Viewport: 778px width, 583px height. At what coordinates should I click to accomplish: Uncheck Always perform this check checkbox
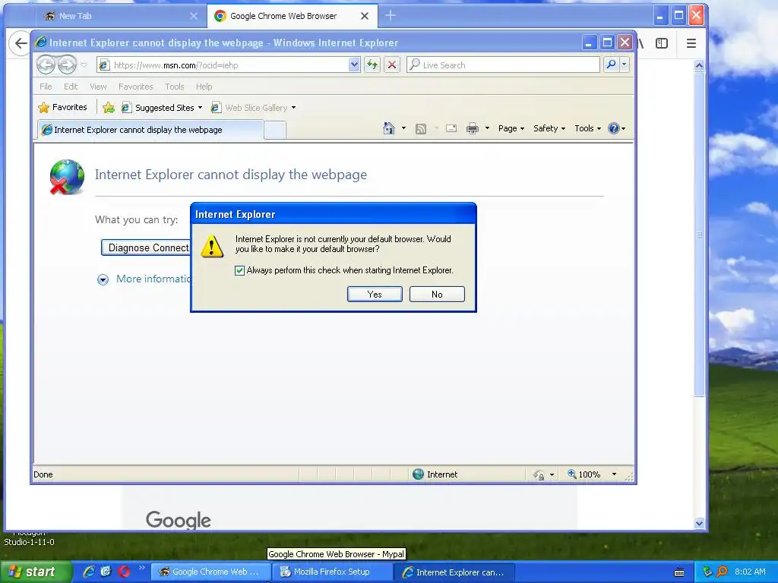[239, 270]
